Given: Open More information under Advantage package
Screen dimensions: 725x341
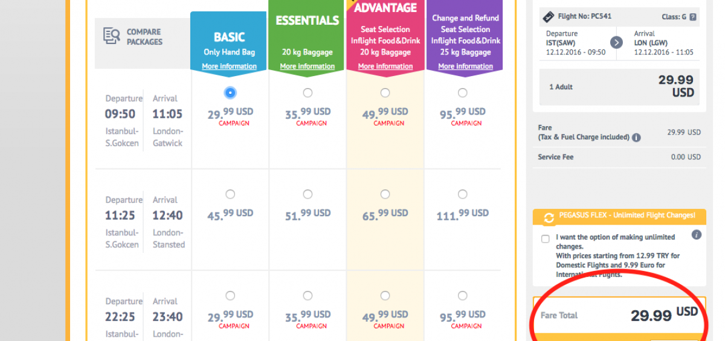Looking at the screenshot, I should 385,66.
